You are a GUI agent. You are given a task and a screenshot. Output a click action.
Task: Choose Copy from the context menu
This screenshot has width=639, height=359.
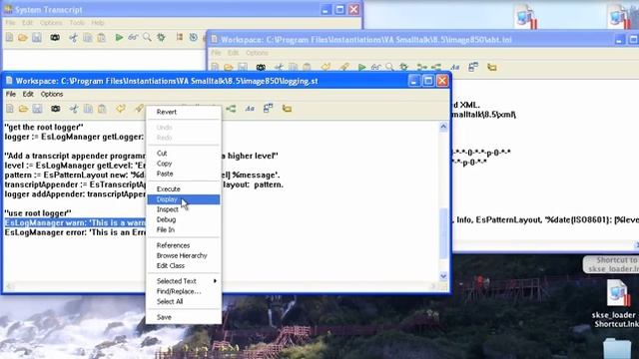tap(184, 164)
